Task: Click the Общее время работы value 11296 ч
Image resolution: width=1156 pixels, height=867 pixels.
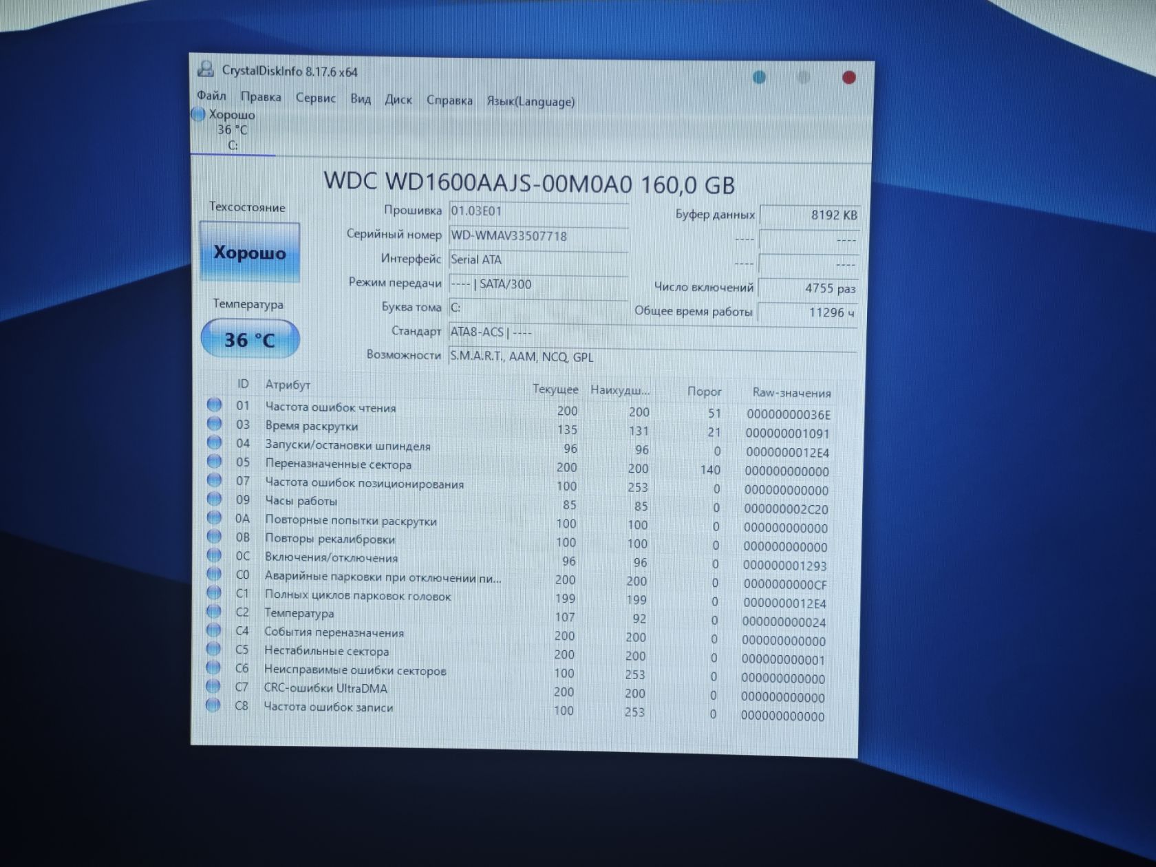Action: tap(809, 312)
